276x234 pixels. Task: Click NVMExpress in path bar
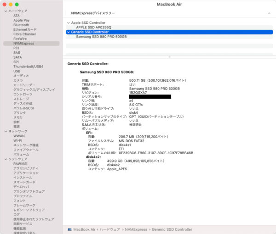click(x=136, y=229)
